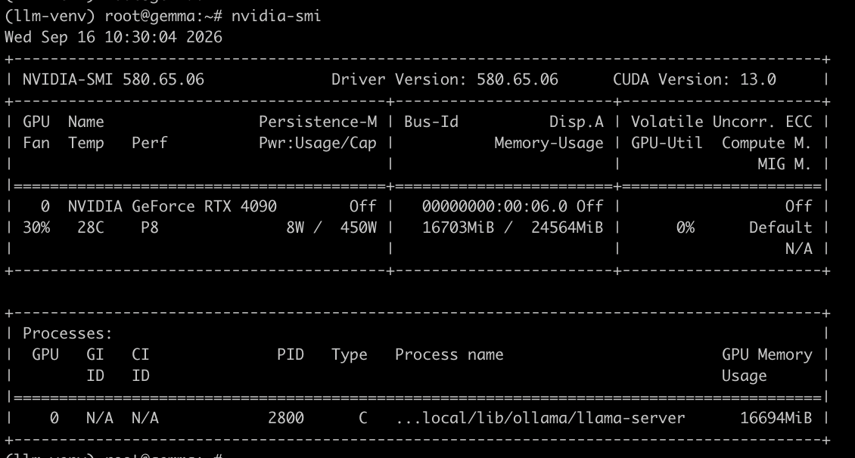Click the CUDA Version: 13.0 text
Screen dimensions: 855x458
695,79
